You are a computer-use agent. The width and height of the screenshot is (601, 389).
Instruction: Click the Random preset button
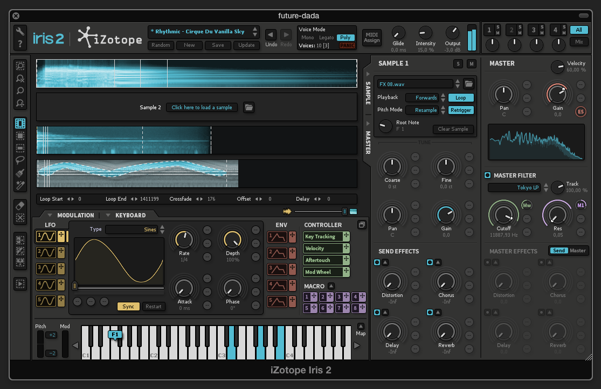click(161, 45)
